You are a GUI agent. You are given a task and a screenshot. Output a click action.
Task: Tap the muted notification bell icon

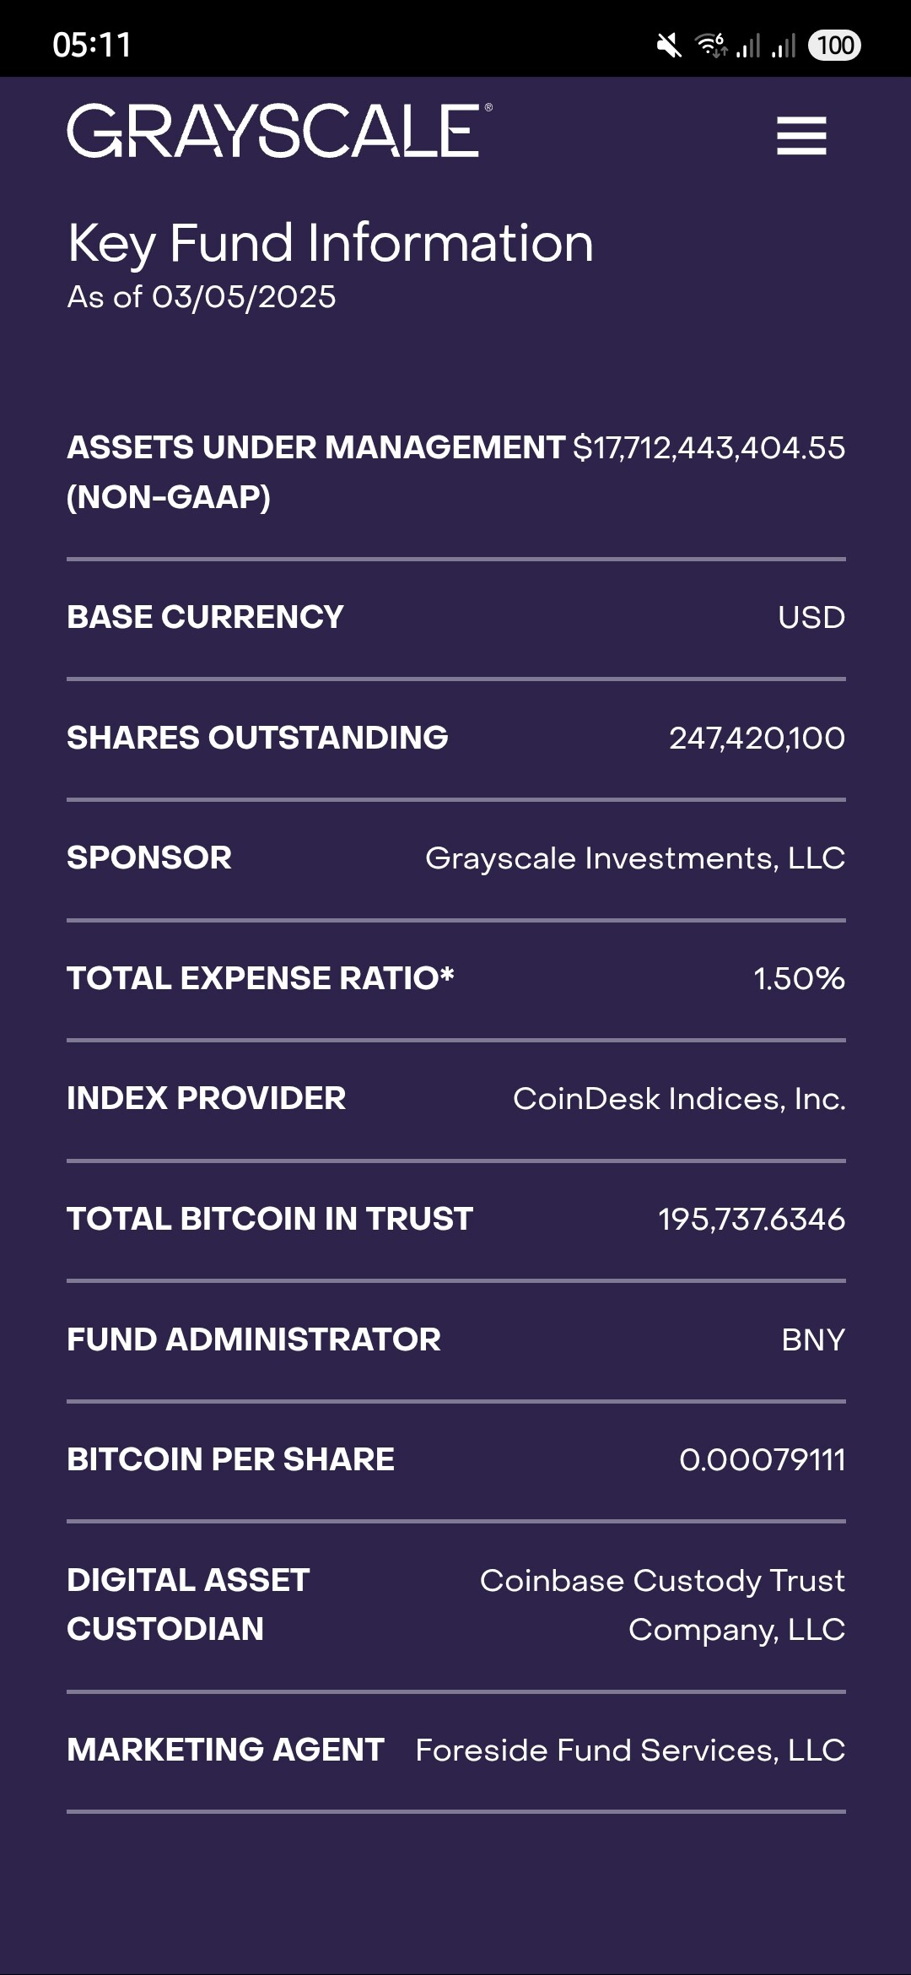(x=669, y=46)
